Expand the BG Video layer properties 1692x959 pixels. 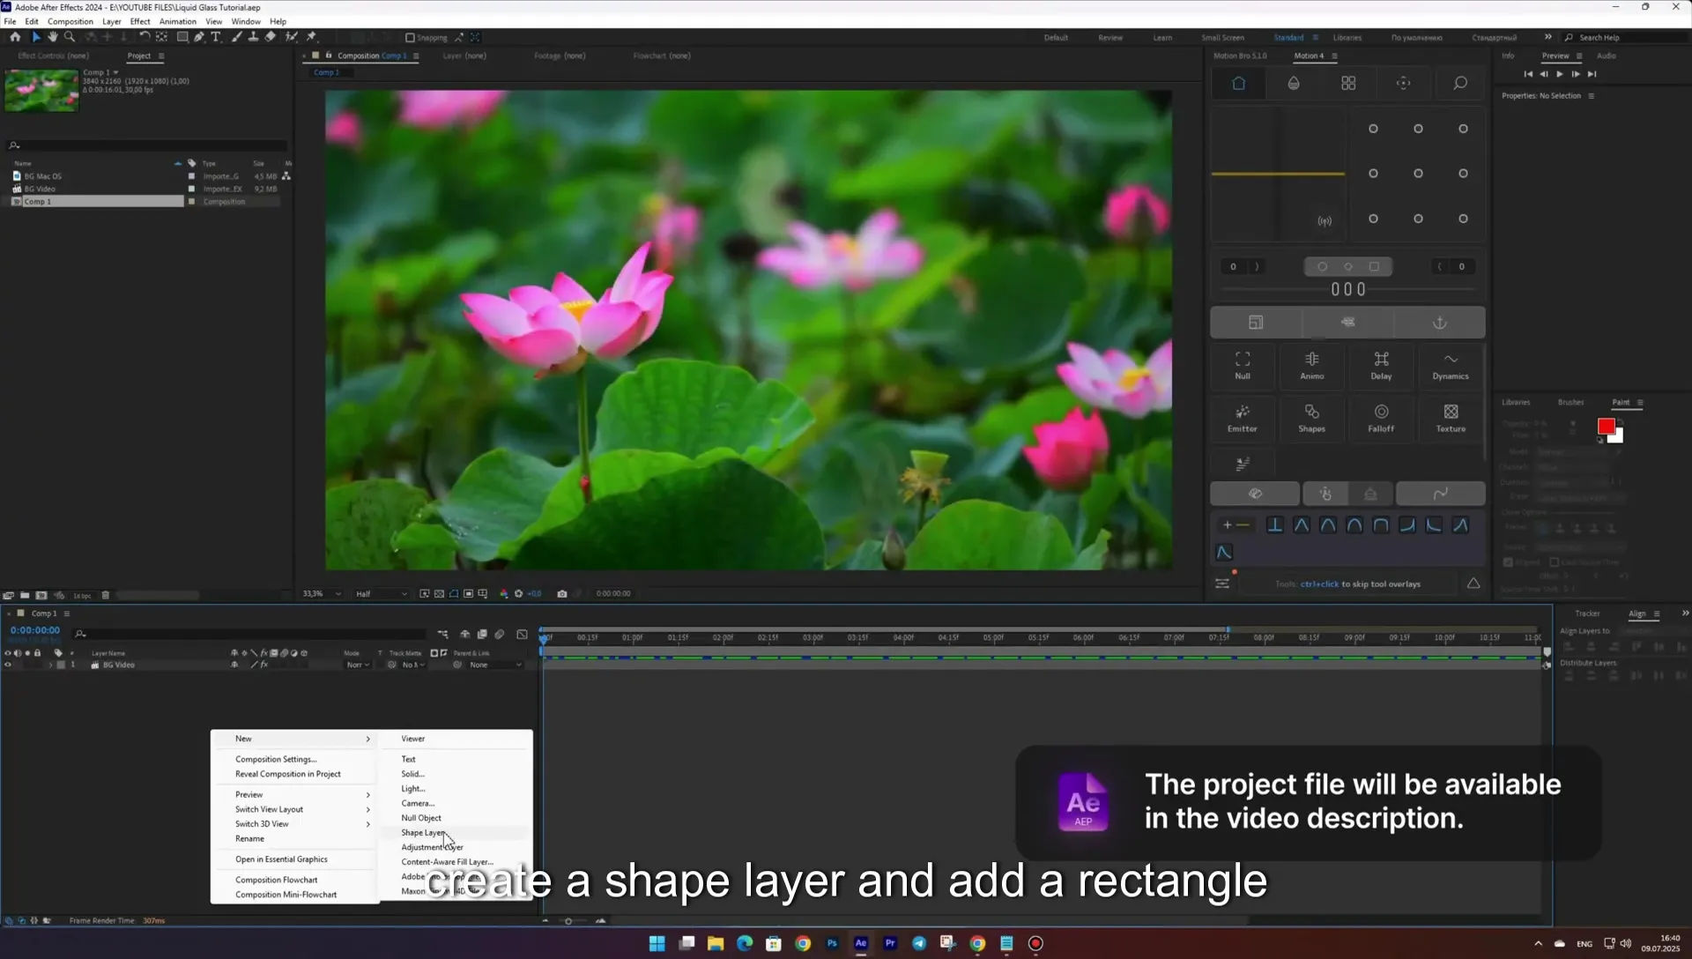point(50,665)
